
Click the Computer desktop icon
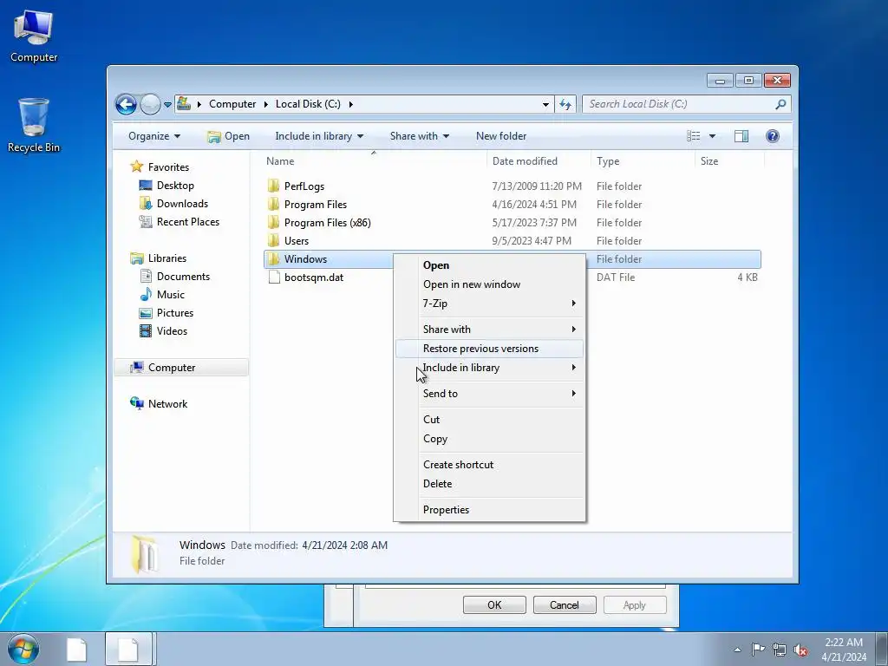(34, 36)
